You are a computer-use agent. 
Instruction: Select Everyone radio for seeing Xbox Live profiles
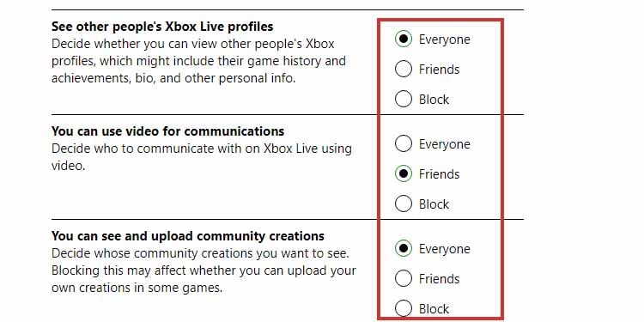pos(404,39)
